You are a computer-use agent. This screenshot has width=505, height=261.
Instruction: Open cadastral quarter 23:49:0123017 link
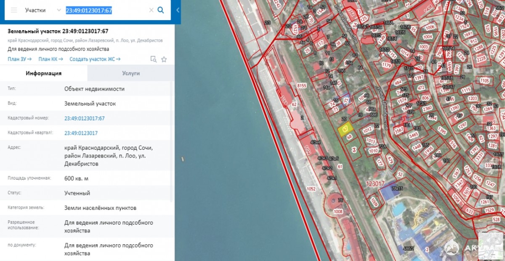pyautogui.click(x=81, y=133)
